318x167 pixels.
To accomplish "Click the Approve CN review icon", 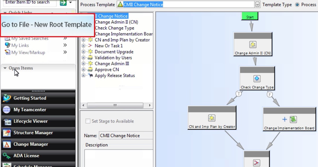I will [x=90, y=69].
